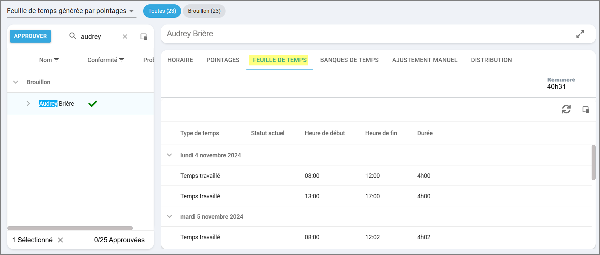Collapse the Brouillon group

pos(15,82)
